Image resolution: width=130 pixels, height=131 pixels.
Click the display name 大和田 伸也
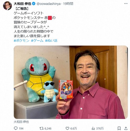point(22,4)
